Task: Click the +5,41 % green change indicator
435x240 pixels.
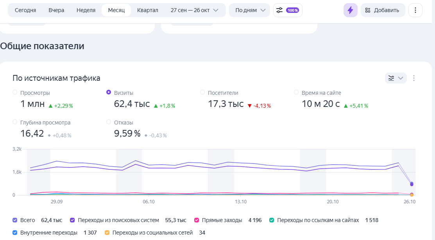Action: point(356,106)
